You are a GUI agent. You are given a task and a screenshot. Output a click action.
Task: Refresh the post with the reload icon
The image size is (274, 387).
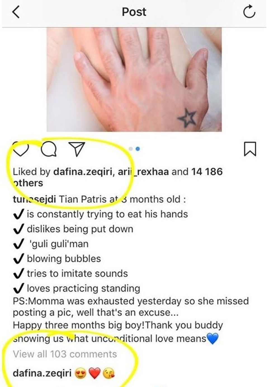tap(249, 12)
